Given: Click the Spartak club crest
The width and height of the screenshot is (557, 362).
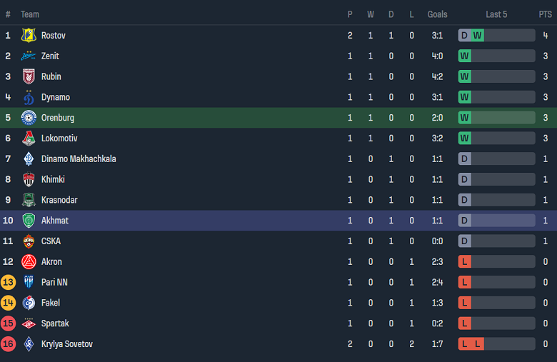Looking at the screenshot, I should (x=29, y=323).
